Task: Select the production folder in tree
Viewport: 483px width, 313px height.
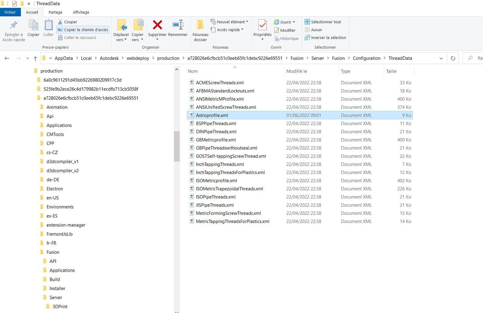Action: [x=52, y=71]
